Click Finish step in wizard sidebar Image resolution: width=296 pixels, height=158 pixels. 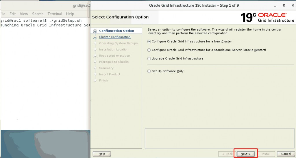point(103,81)
